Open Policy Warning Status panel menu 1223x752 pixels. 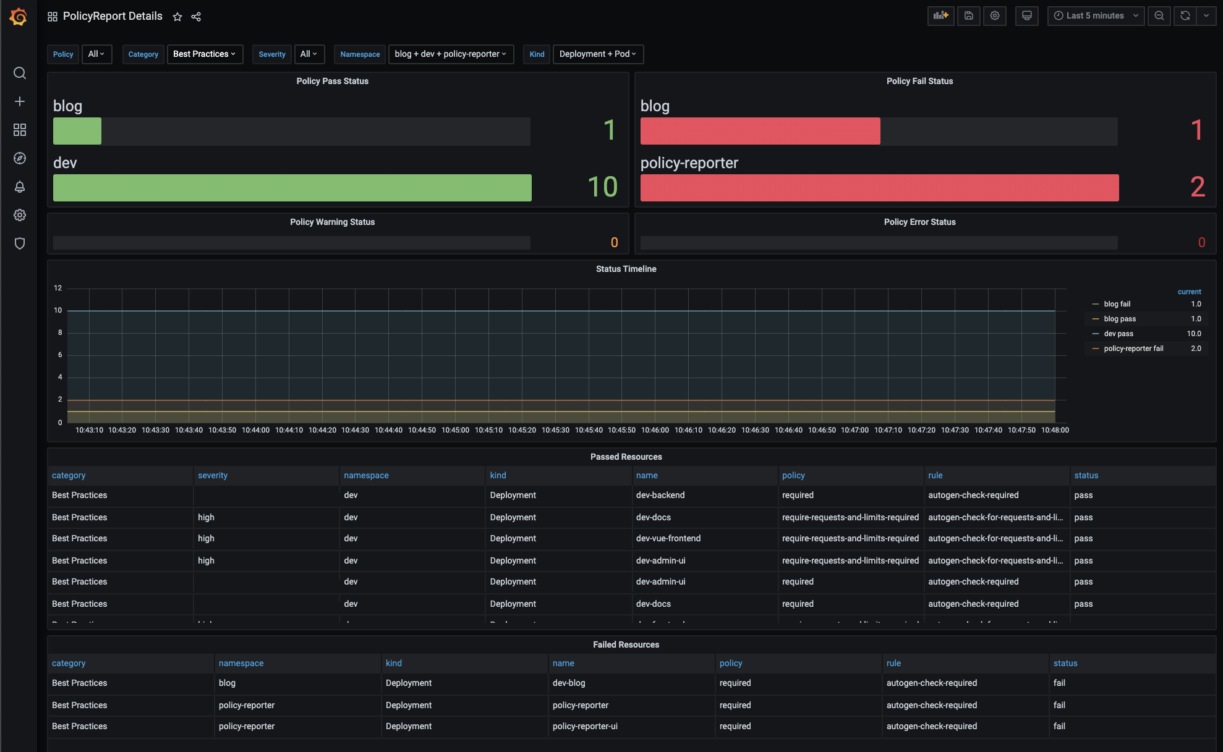332,222
